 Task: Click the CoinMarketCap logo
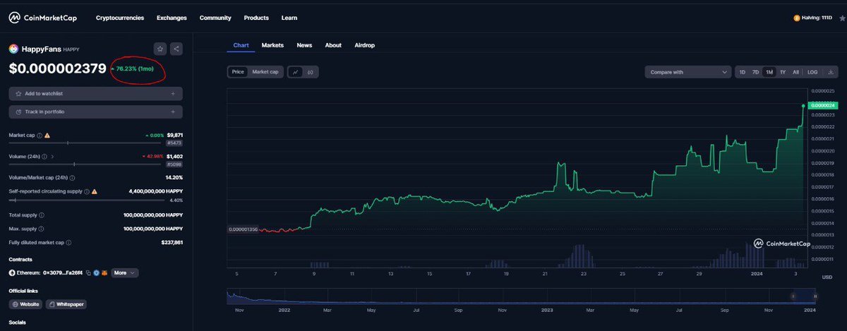43,17
